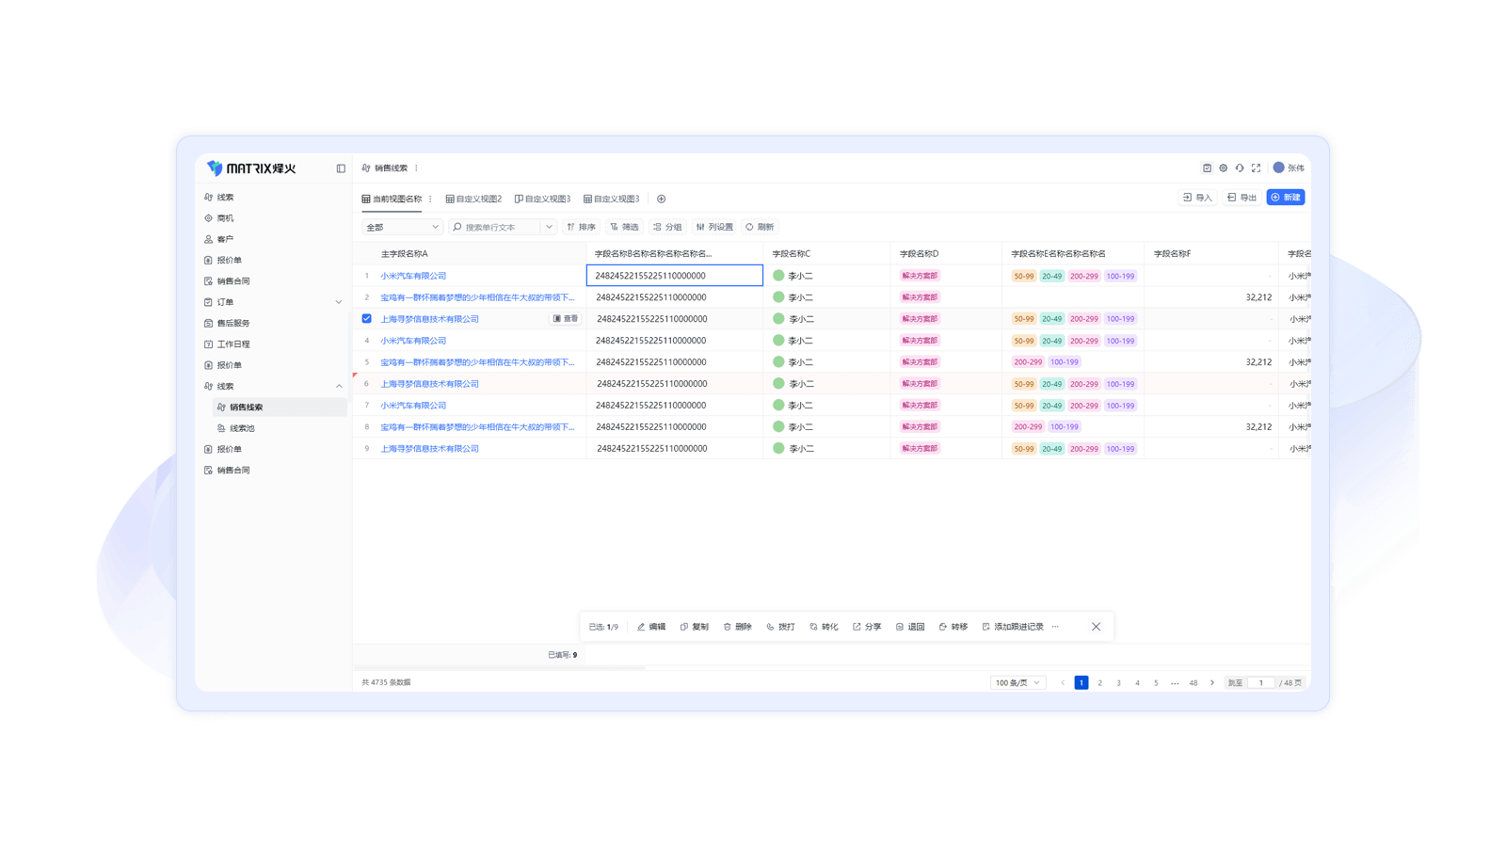Collapse the sidebar using the panel icon

[341, 168]
